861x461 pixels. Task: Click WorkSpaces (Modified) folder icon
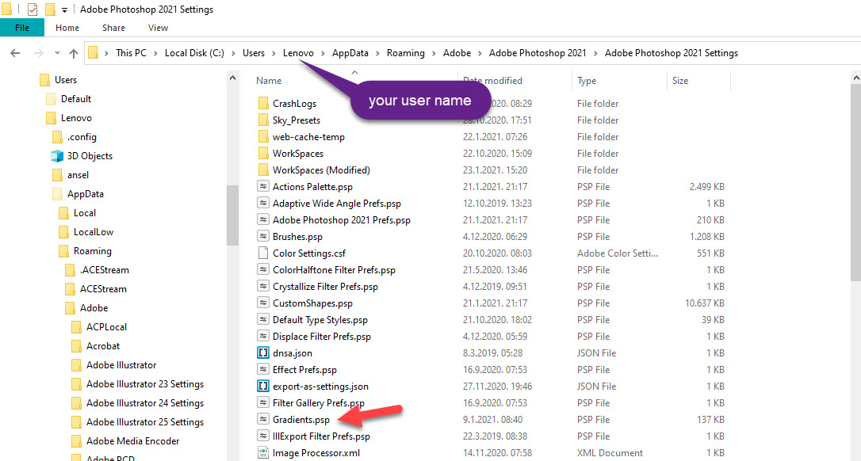[x=263, y=170]
